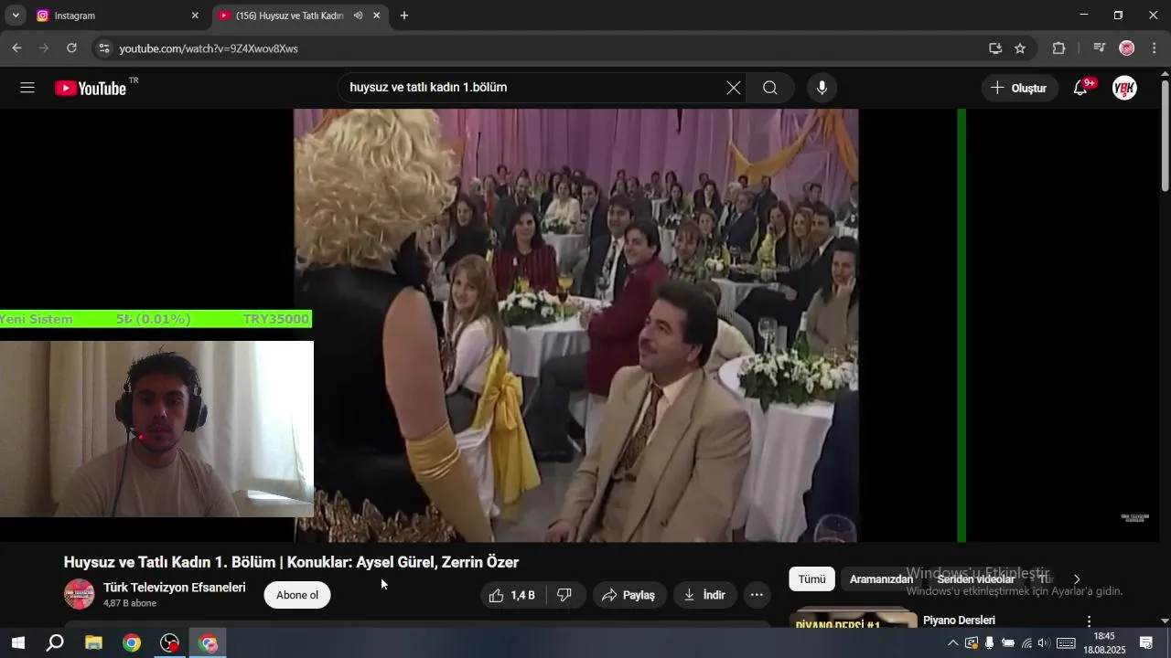Open Windows action center notifications
1171x658 pixels.
pyautogui.click(x=1146, y=643)
